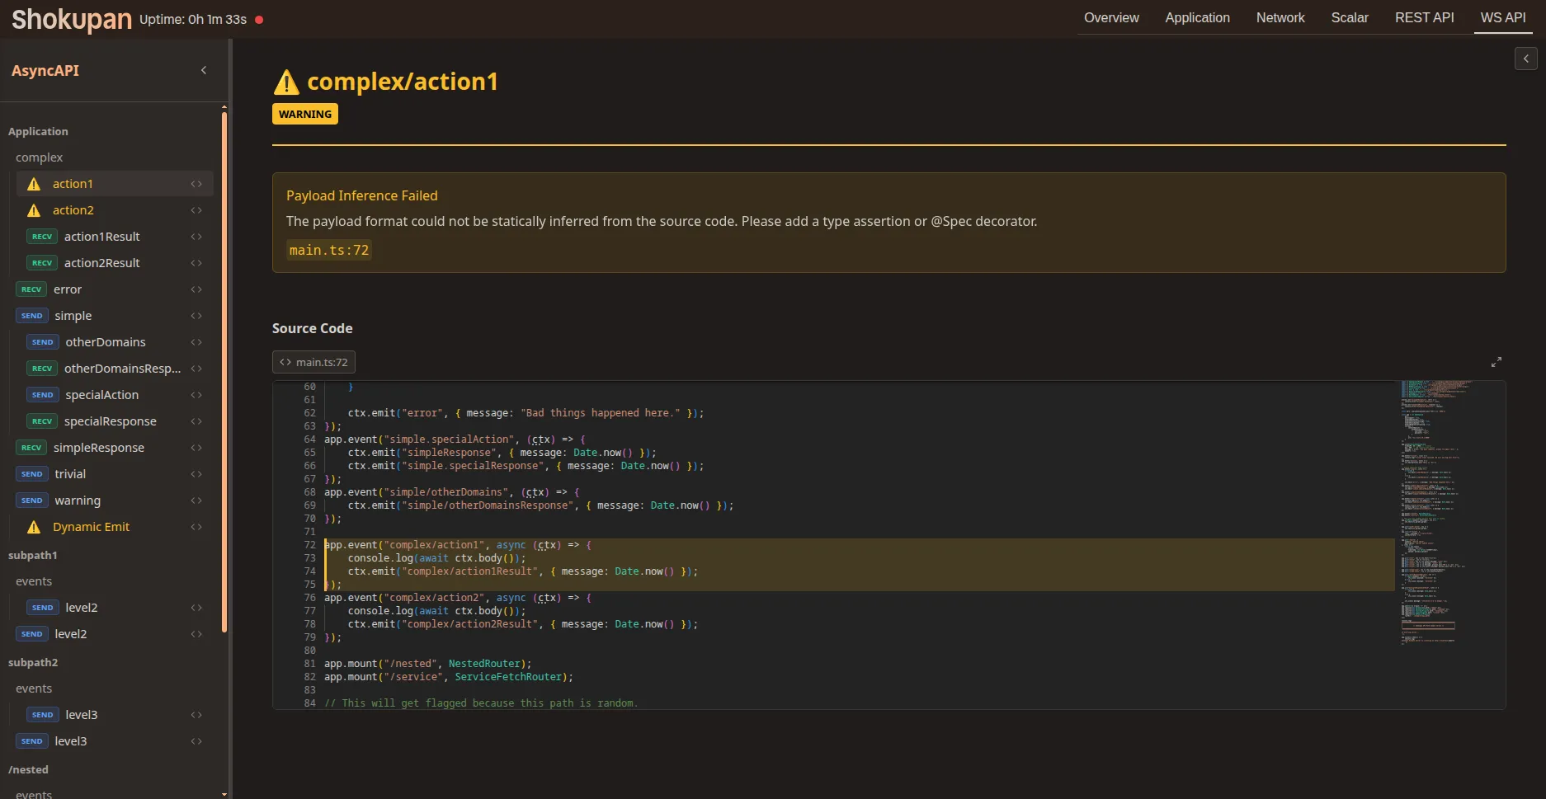Click the warning triangle beside Dynamic Emit
1546x799 pixels.
point(34,527)
